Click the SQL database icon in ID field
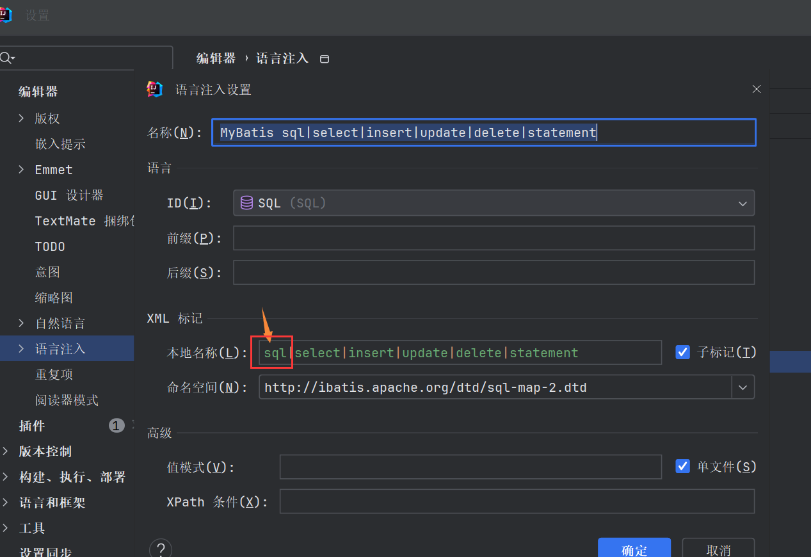Image resolution: width=811 pixels, height=557 pixels. (x=246, y=203)
